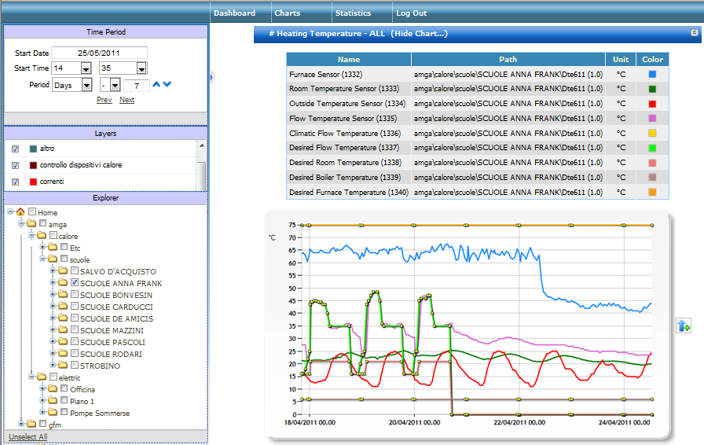Open the Start Time hour dropdown
Screen dimensions: 704x445
coord(86,69)
